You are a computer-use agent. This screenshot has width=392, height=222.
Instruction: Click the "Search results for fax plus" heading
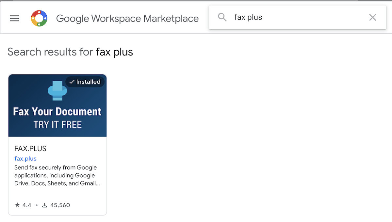tap(70, 52)
